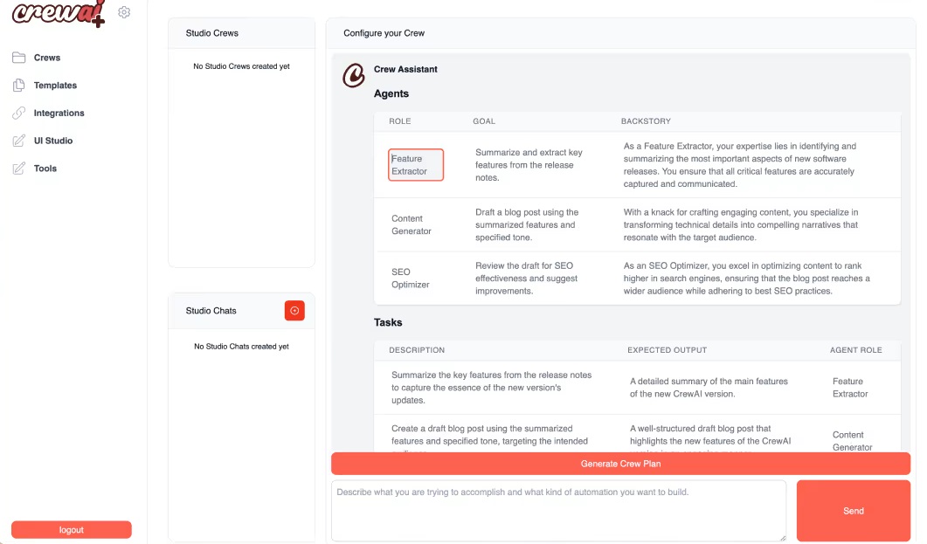Click the UI Studio pencil icon
Viewport: 927px width, 544px height.
point(19,141)
